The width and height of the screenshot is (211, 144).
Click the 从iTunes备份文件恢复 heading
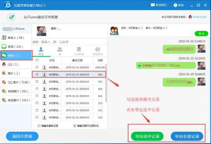(x=41, y=17)
